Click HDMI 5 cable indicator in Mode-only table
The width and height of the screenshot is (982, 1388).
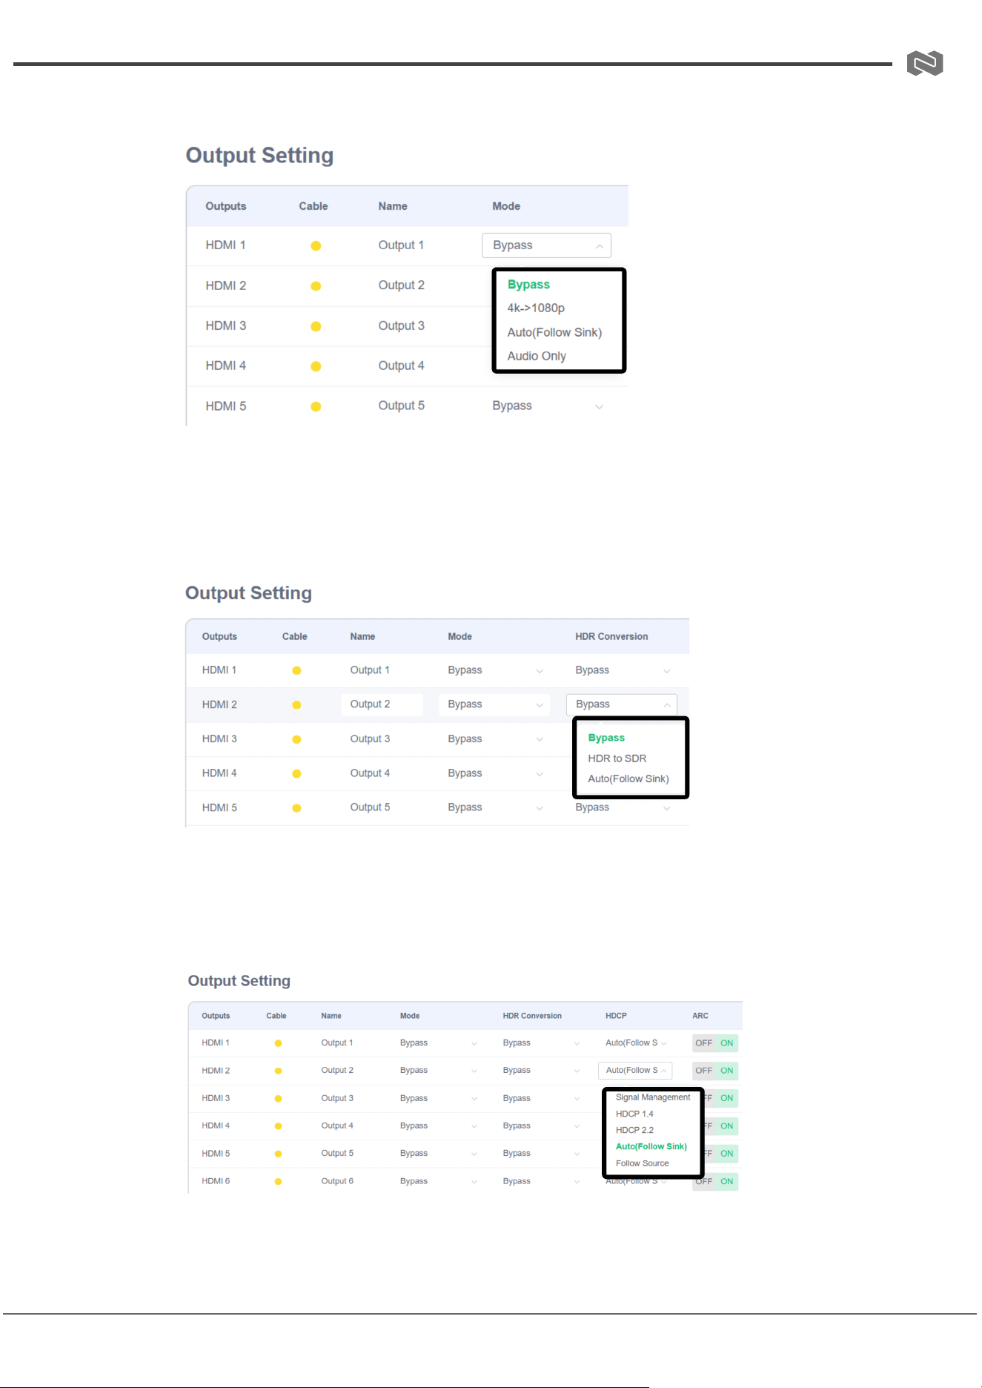coord(316,406)
